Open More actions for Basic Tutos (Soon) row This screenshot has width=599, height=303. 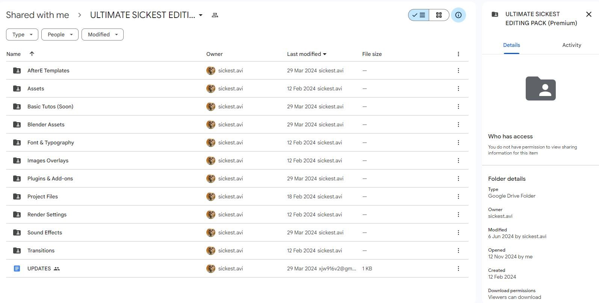458,106
